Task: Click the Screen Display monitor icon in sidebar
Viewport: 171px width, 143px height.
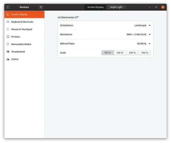Action: coord(8,14)
